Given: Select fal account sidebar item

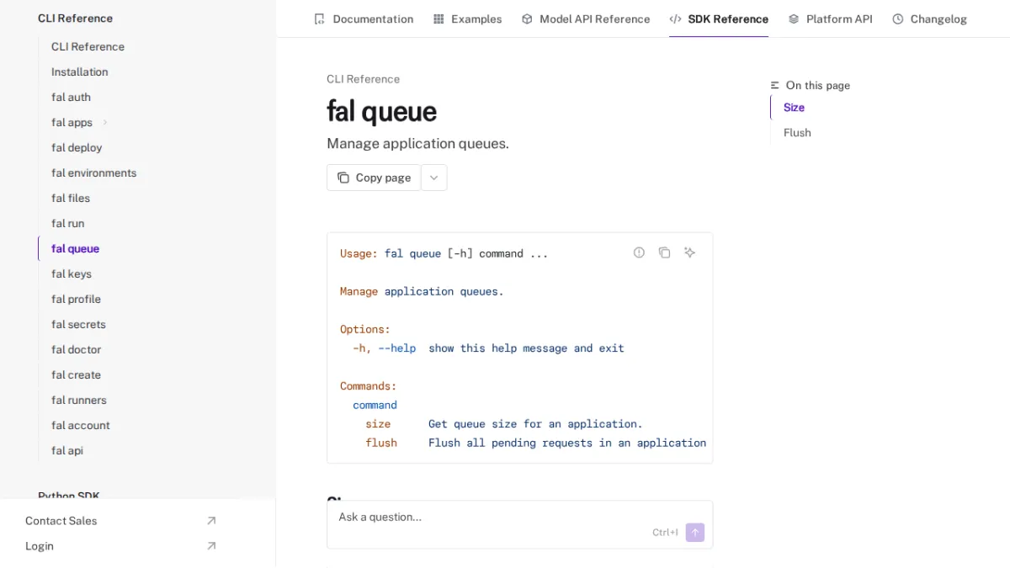Looking at the screenshot, I should pyautogui.click(x=81, y=425).
